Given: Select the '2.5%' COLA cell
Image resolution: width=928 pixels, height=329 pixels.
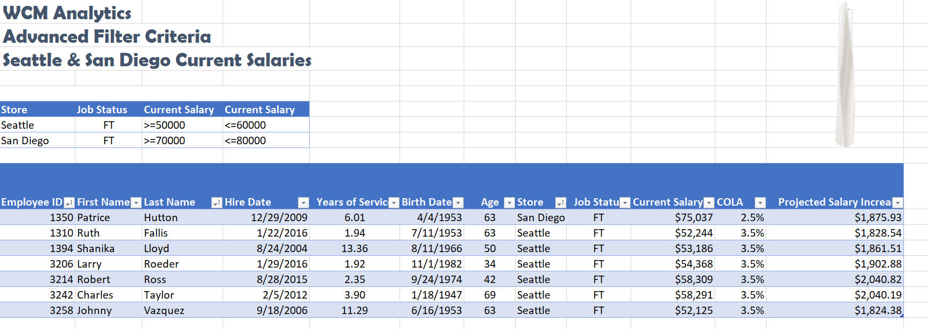Looking at the screenshot, I should [740, 217].
